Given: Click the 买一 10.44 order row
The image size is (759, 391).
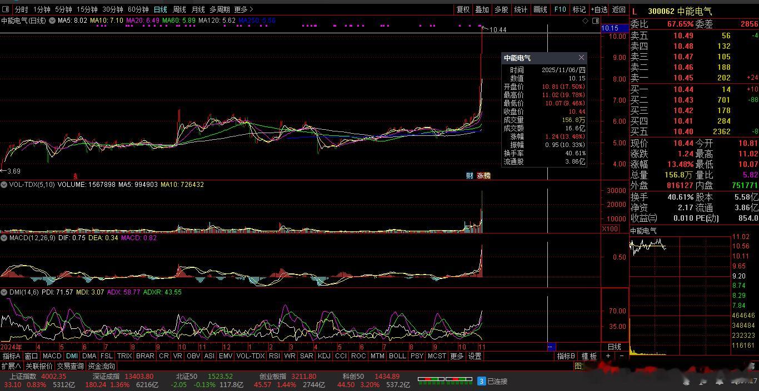Looking at the screenshot, I should tap(693, 89).
